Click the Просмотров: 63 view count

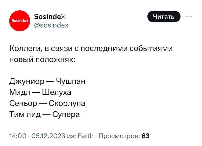(x=124, y=136)
